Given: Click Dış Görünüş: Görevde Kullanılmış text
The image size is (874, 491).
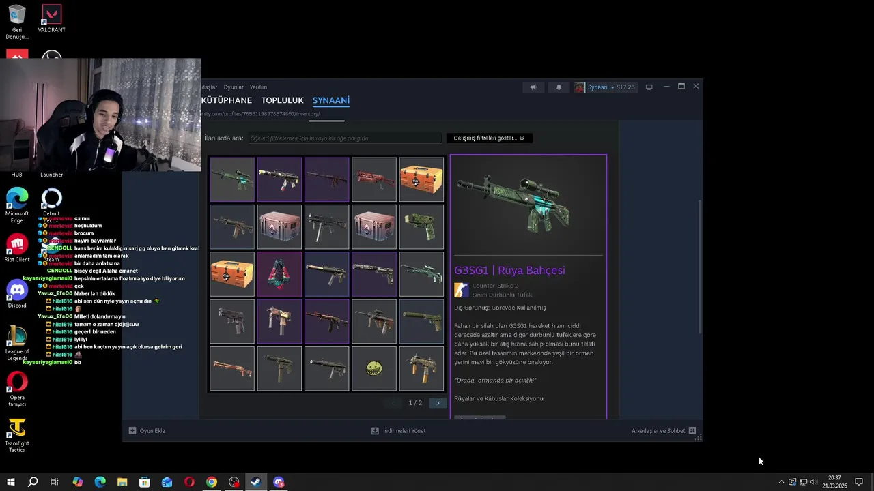Looking at the screenshot, I should (500, 308).
